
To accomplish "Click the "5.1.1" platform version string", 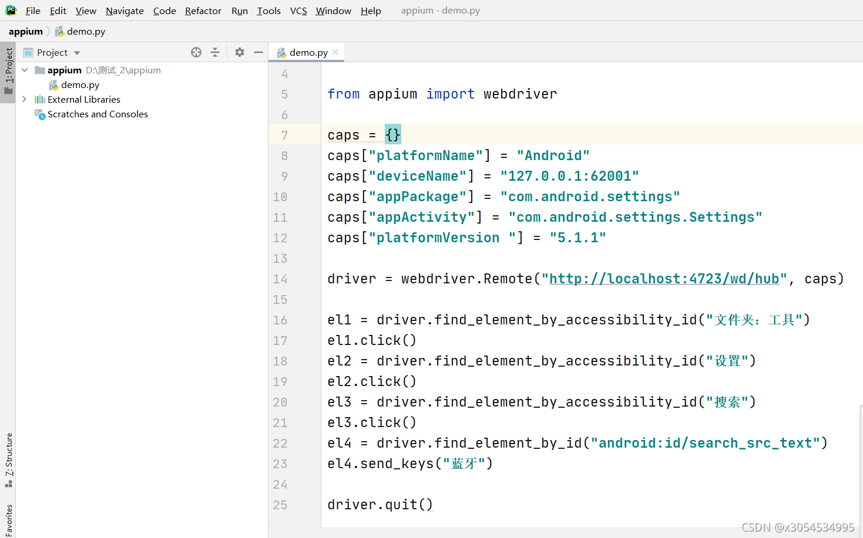I will [x=577, y=238].
